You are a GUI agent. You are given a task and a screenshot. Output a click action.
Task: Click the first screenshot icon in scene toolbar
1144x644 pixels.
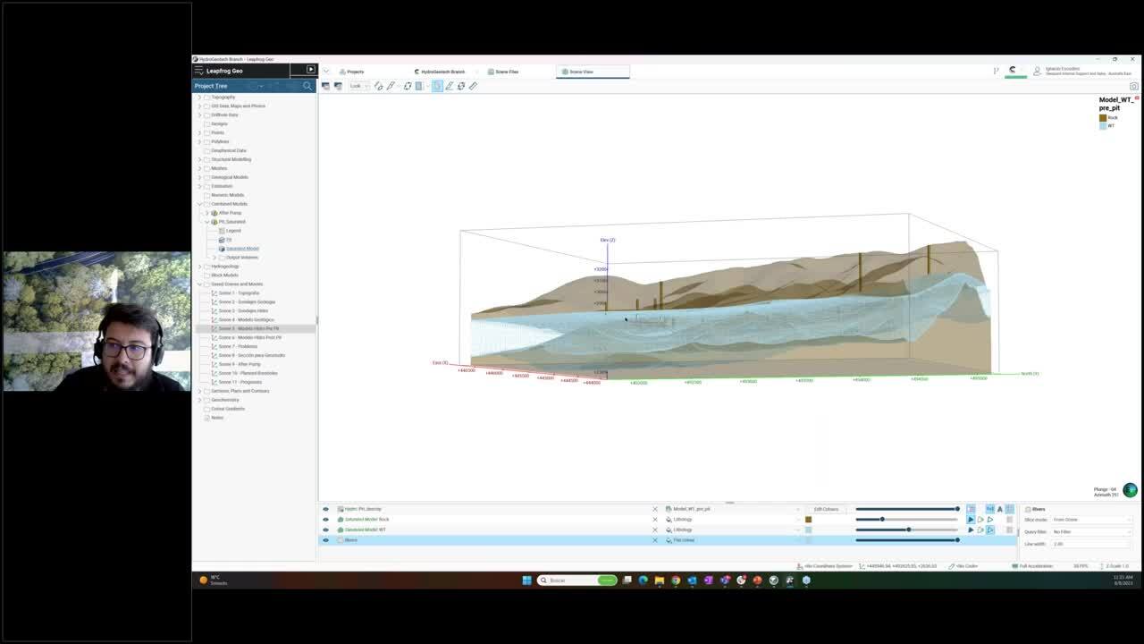(325, 86)
